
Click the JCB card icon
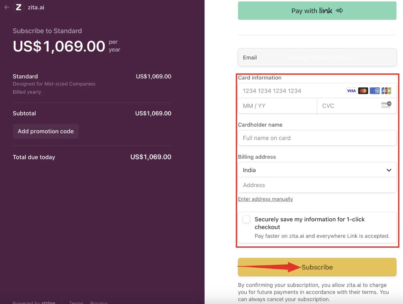(386, 91)
